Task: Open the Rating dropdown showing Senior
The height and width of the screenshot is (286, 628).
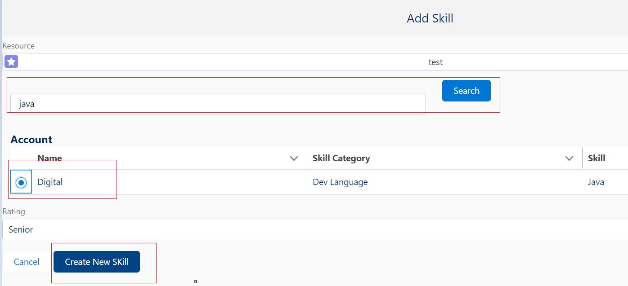Action: (x=315, y=229)
